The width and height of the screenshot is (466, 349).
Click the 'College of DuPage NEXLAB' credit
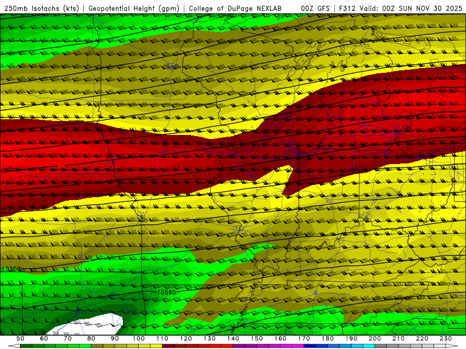click(235, 9)
